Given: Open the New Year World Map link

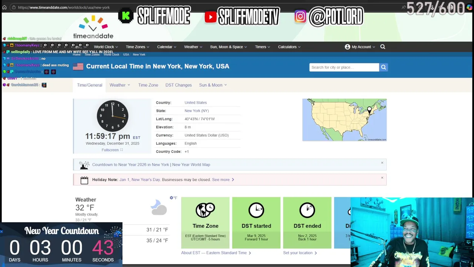Looking at the screenshot, I should click(x=191, y=165).
